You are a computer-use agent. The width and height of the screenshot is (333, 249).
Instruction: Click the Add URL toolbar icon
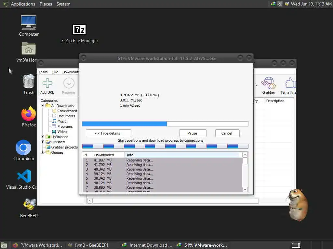click(x=47, y=86)
